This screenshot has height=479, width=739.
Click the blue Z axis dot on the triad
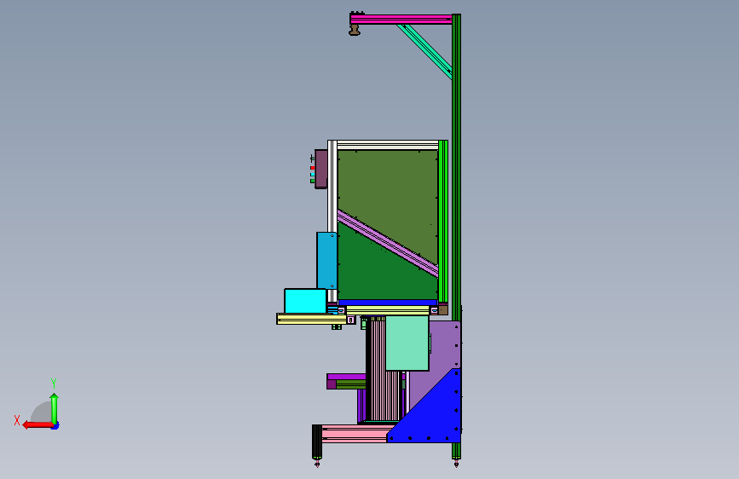(55, 426)
